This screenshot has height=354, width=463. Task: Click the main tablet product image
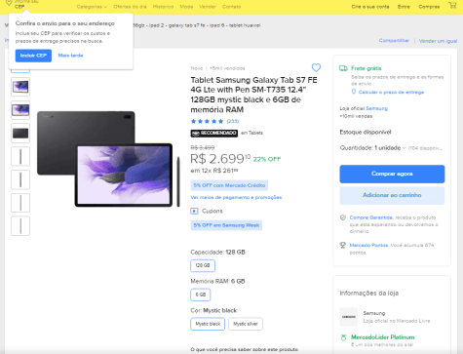tap(108, 159)
